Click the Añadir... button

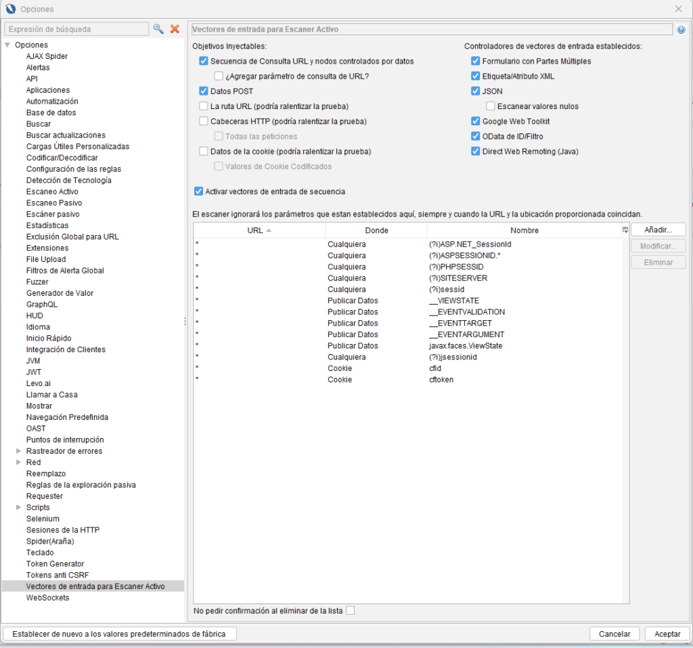(658, 230)
